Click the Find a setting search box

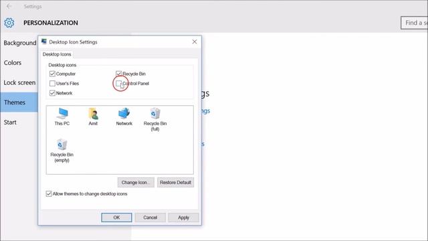coord(415,23)
